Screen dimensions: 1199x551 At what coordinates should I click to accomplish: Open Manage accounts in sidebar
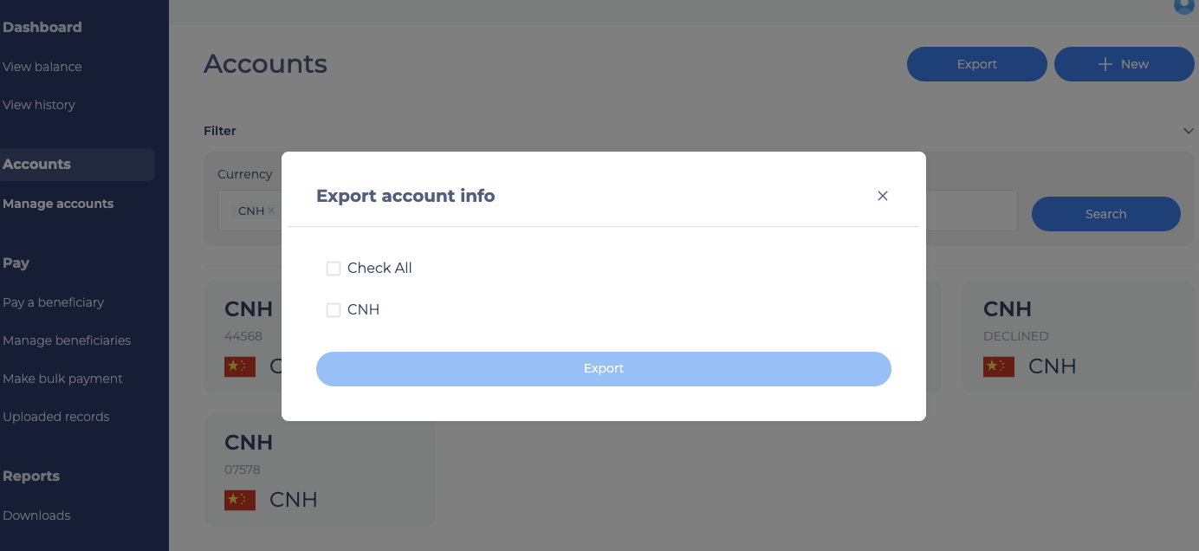[x=58, y=204]
